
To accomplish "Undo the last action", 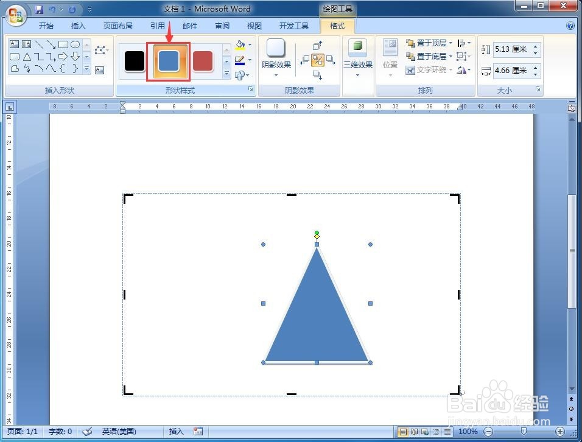I will (52, 10).
